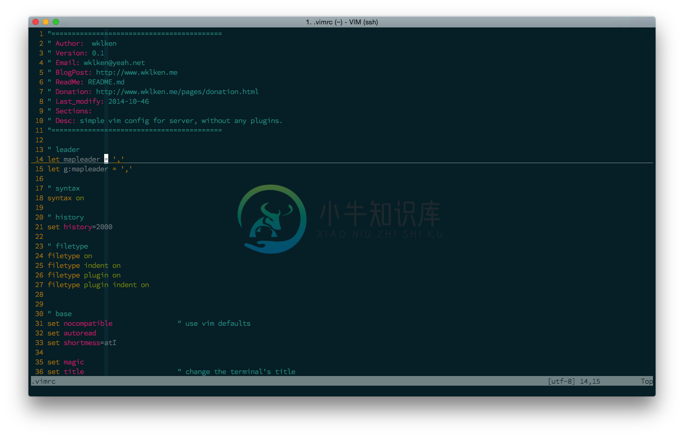Click 'nocompatible' on line 31
The width and height of the screenshot is (684, 437).
click(x=88, y=323)
